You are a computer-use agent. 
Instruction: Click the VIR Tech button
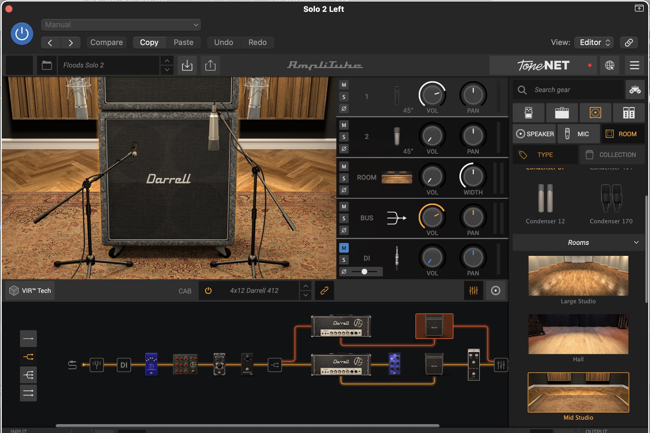click(30, 291)
